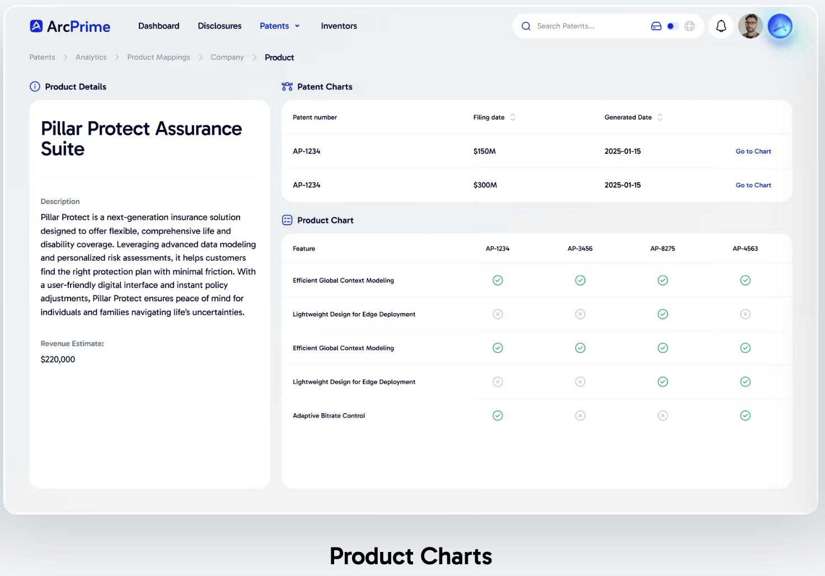Click Adaptive Bitrate Control checkmark under AP-4563
Image resolution: width=825 pixels, height=576 pixels.
click(x=746, y=416)
